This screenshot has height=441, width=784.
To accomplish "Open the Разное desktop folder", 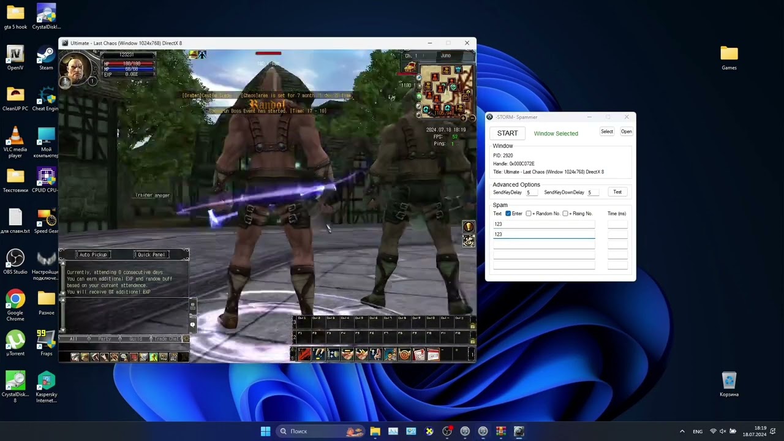I will point(46,303).
